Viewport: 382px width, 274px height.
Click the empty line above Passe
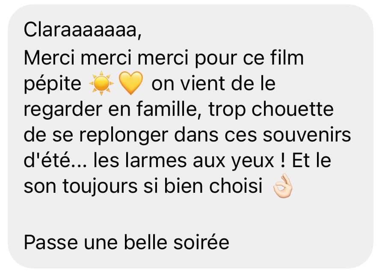point(190,214)
